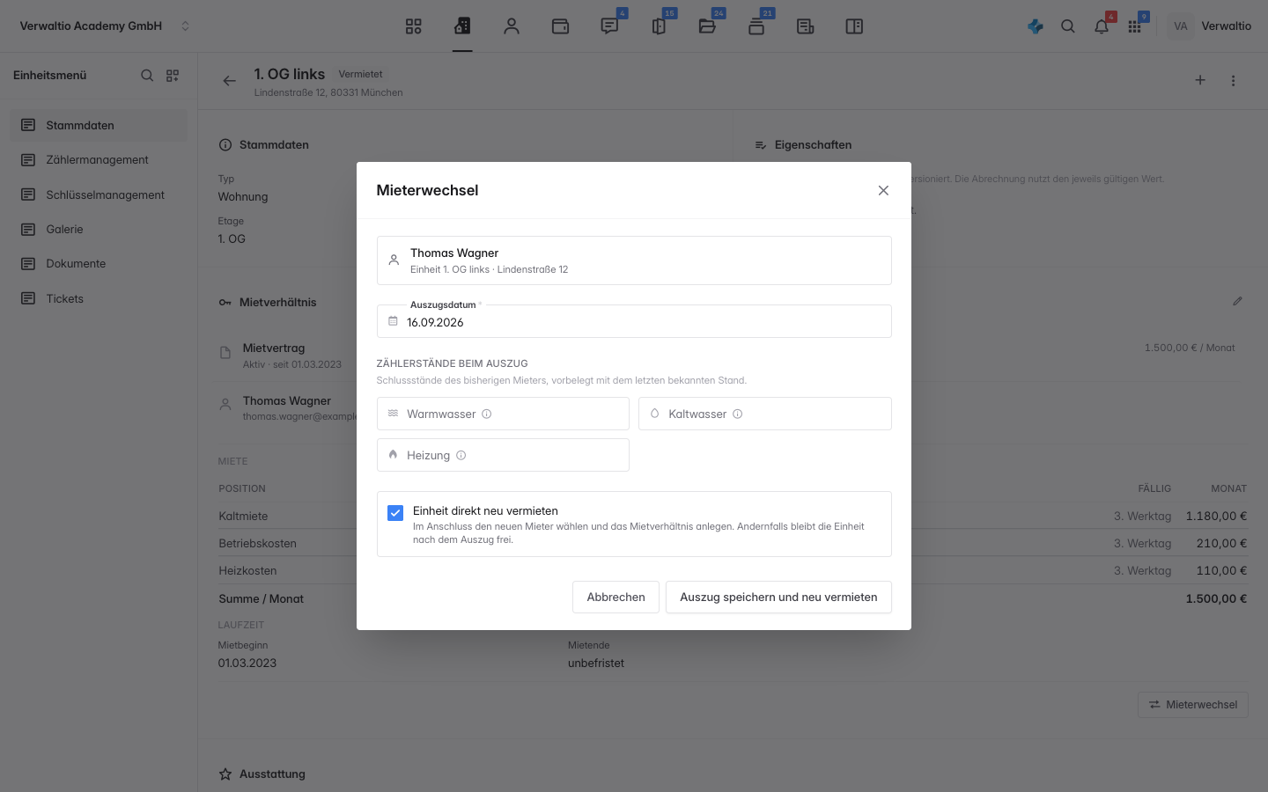
Task: Click the search icon in Einheitsmenü
Action: 147,76
